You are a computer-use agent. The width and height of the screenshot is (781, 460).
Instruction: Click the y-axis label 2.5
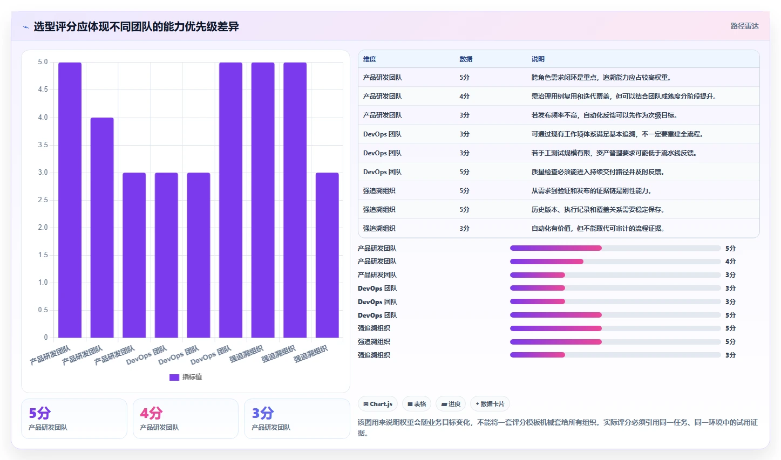click(x=43, y=200)
